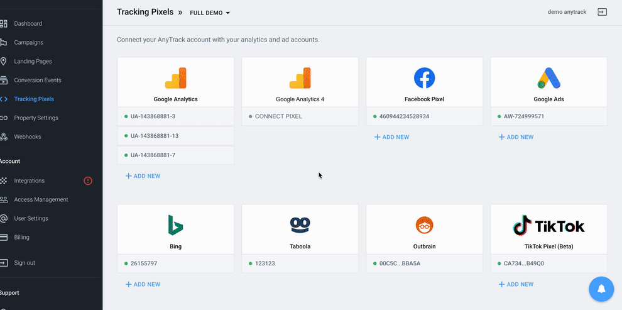Image resolution: width=622 pixels, height=310 pixels.
Task: Click the Conversion Events icon
Action: (x=4, y=80)
